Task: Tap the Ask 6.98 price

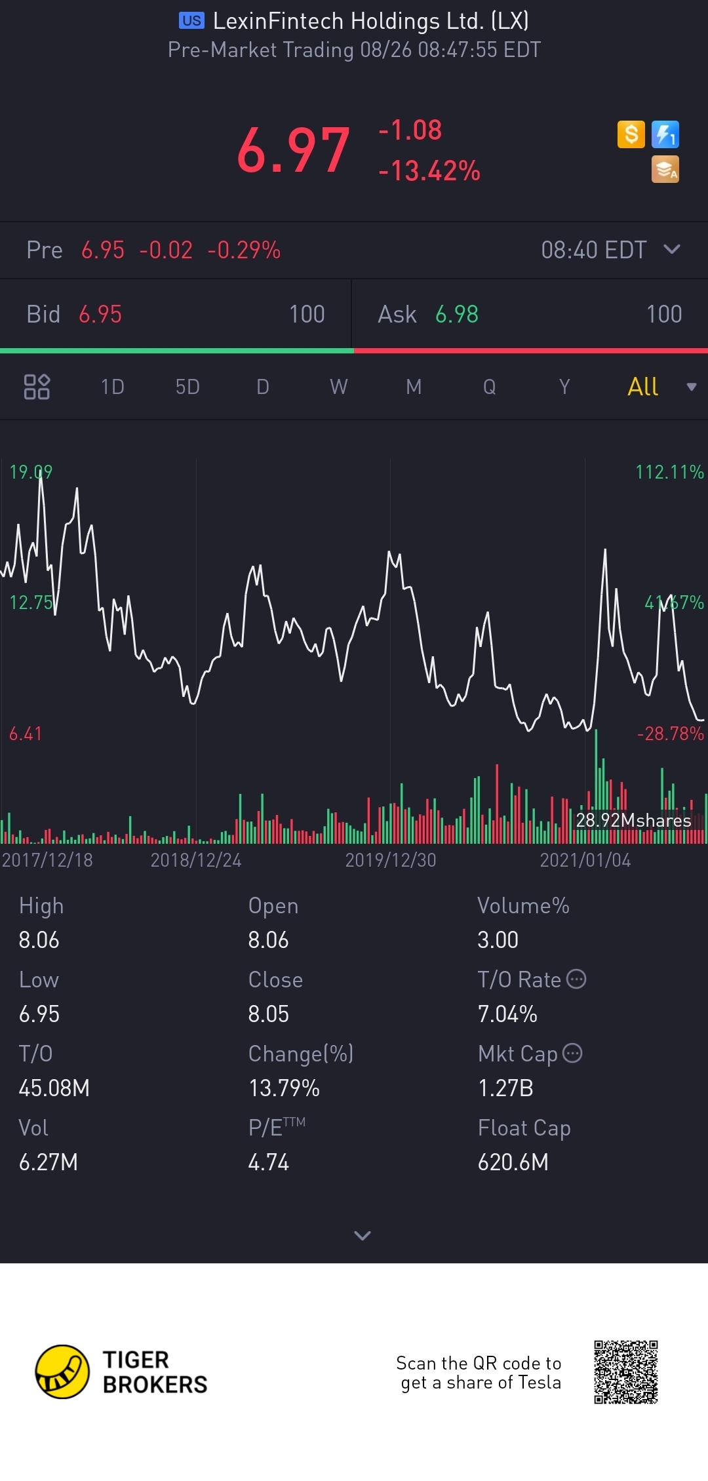Action: (457, 314)
